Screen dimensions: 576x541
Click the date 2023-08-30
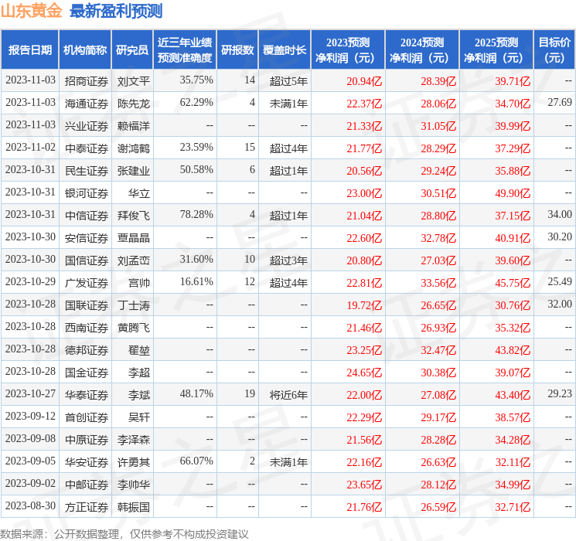click(x=30, y=505)
